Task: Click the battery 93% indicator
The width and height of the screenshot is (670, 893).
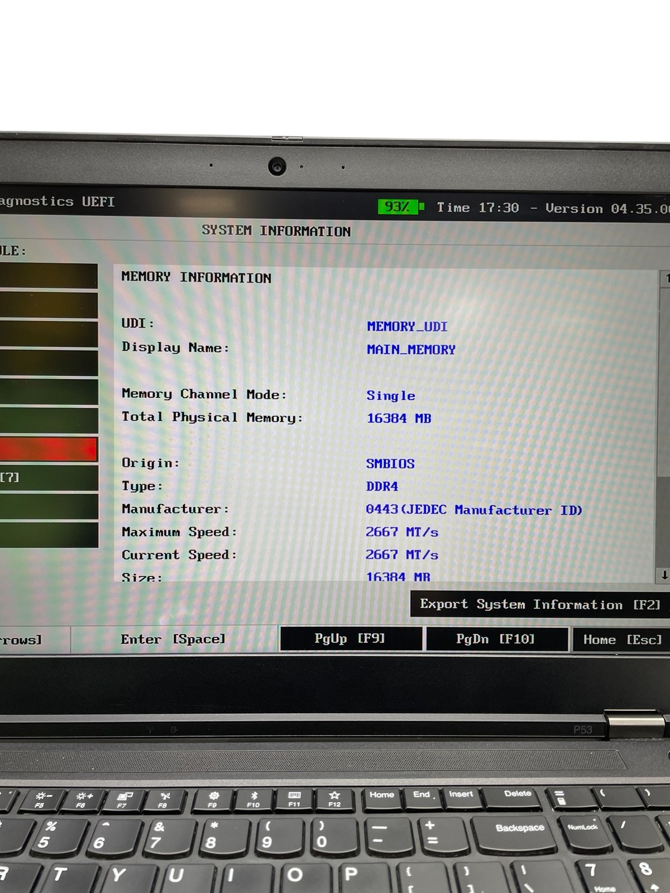Action: [401, 207]
